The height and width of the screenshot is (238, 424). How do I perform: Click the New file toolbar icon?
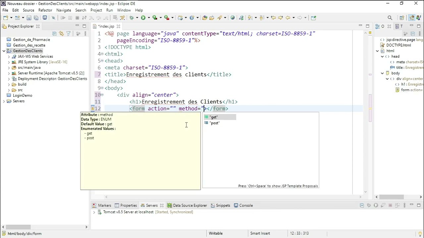point(6,18)
